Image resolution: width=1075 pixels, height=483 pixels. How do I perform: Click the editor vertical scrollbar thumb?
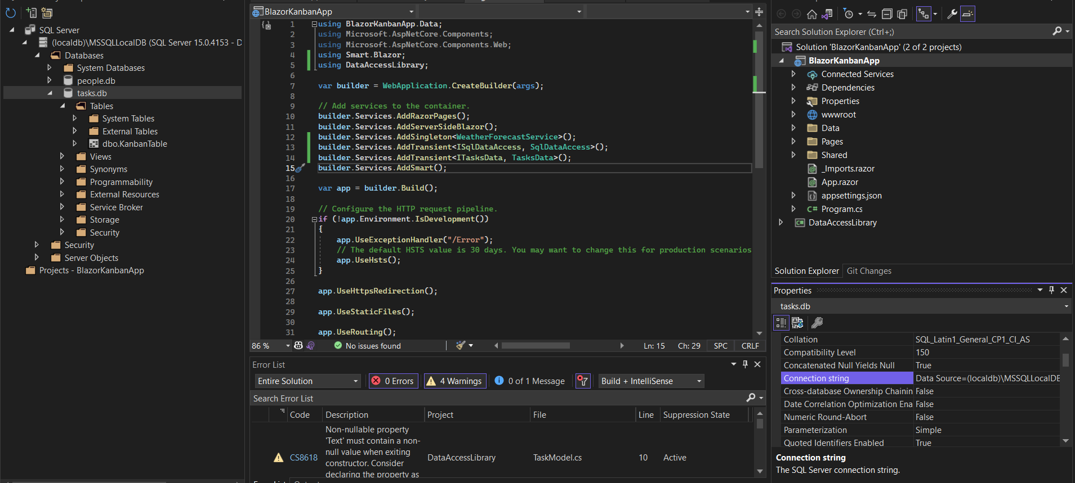(759, 99)
